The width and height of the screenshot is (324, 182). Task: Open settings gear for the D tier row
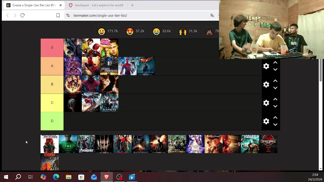pyautogui.click(x=266, y=121)
